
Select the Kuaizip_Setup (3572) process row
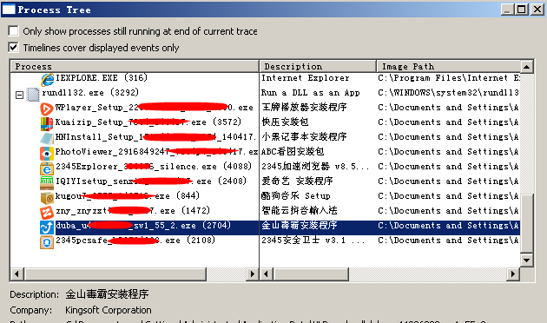[x=148, y=122]
